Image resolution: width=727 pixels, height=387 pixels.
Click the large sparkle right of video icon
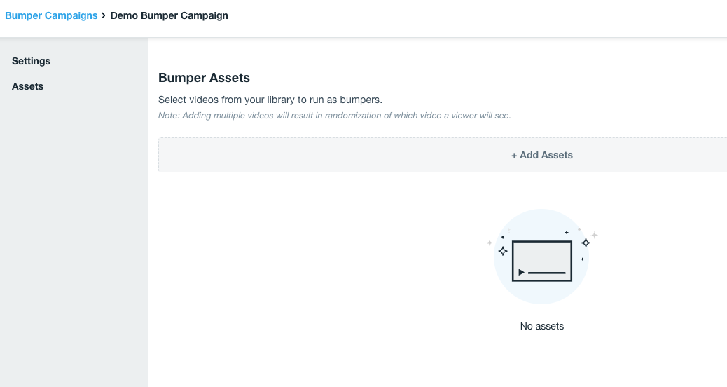click(586, 243)
